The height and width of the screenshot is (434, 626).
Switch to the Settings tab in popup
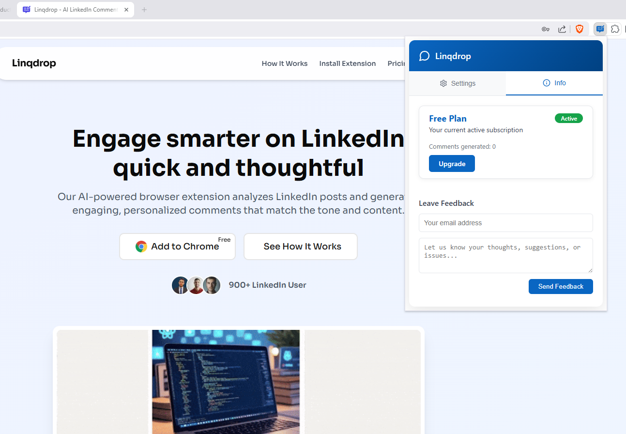tap(458, 83)
